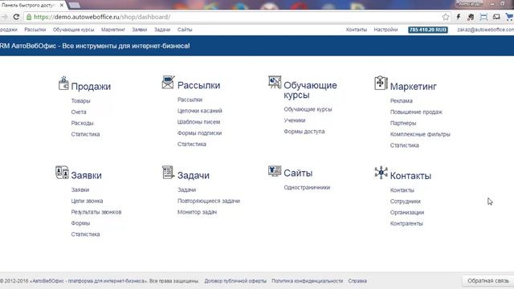Screen dimensions: 514x289
Task: Open Статистика under Маркетинг
Action: (405, 145)
